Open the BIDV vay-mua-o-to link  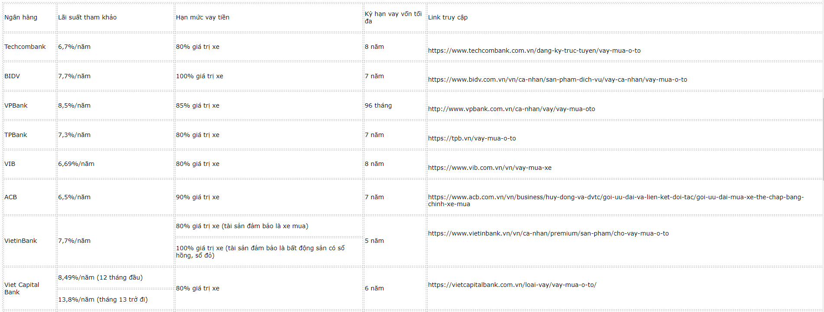(557, 80)
